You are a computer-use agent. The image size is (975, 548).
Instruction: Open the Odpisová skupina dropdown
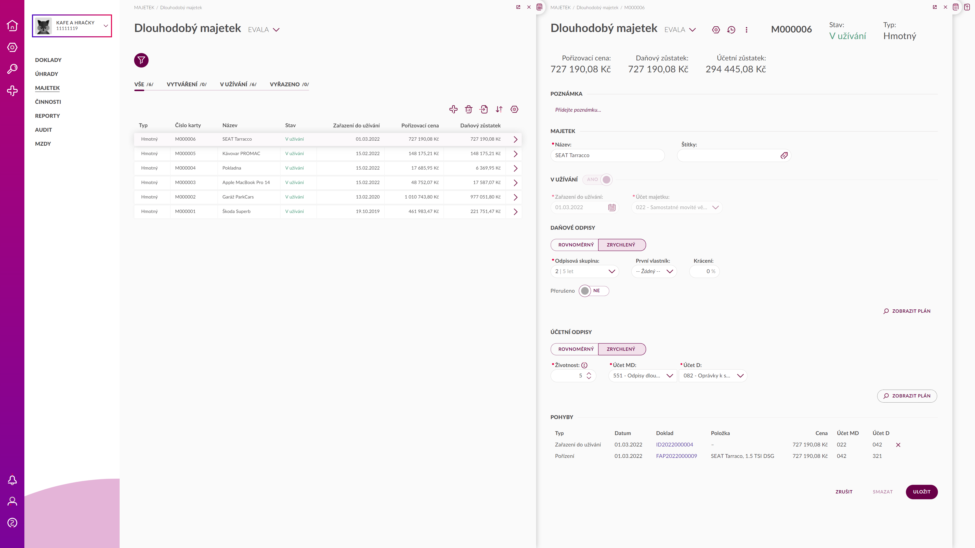[585, 271]
